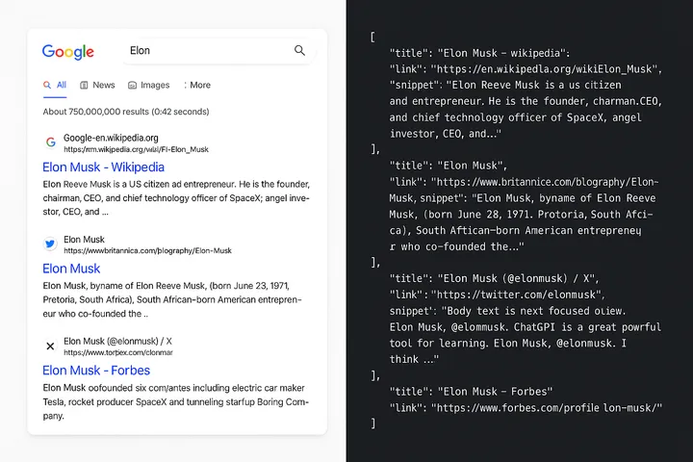This screenshot has height=462, width=693.
Task: Switch to the News tab
Action: click(97, 85)
